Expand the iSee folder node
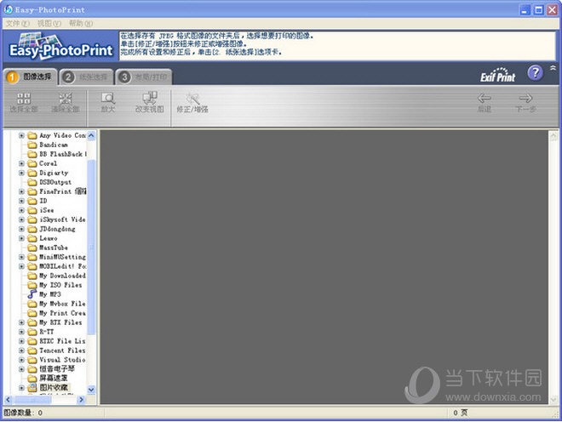 [21, 210]
